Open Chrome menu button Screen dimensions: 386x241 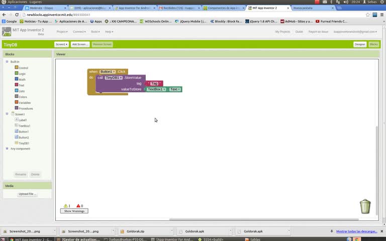click(382, 15)
